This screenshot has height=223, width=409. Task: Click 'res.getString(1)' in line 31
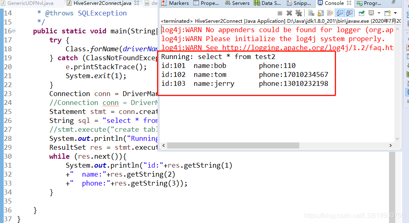(x=200, y=166)
